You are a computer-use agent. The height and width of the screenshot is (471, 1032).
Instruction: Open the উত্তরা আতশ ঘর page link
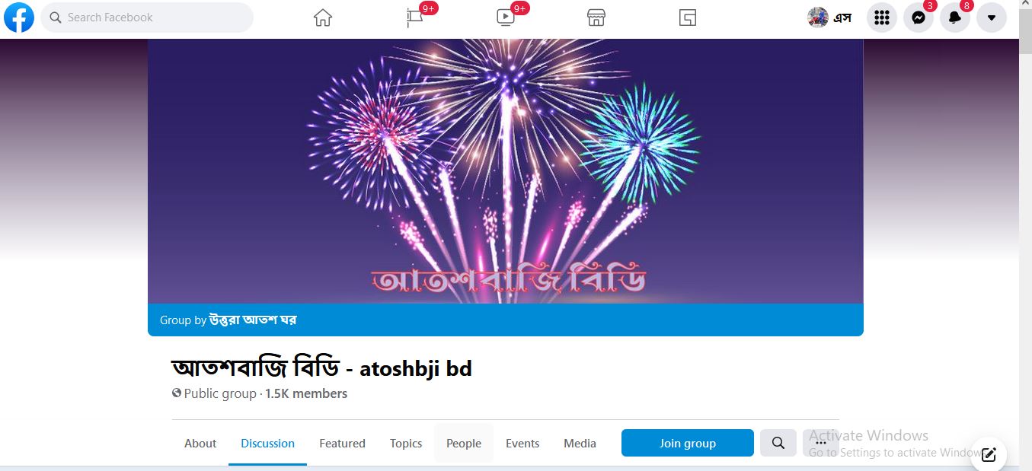pyautogui.click(x=253, y=320)
